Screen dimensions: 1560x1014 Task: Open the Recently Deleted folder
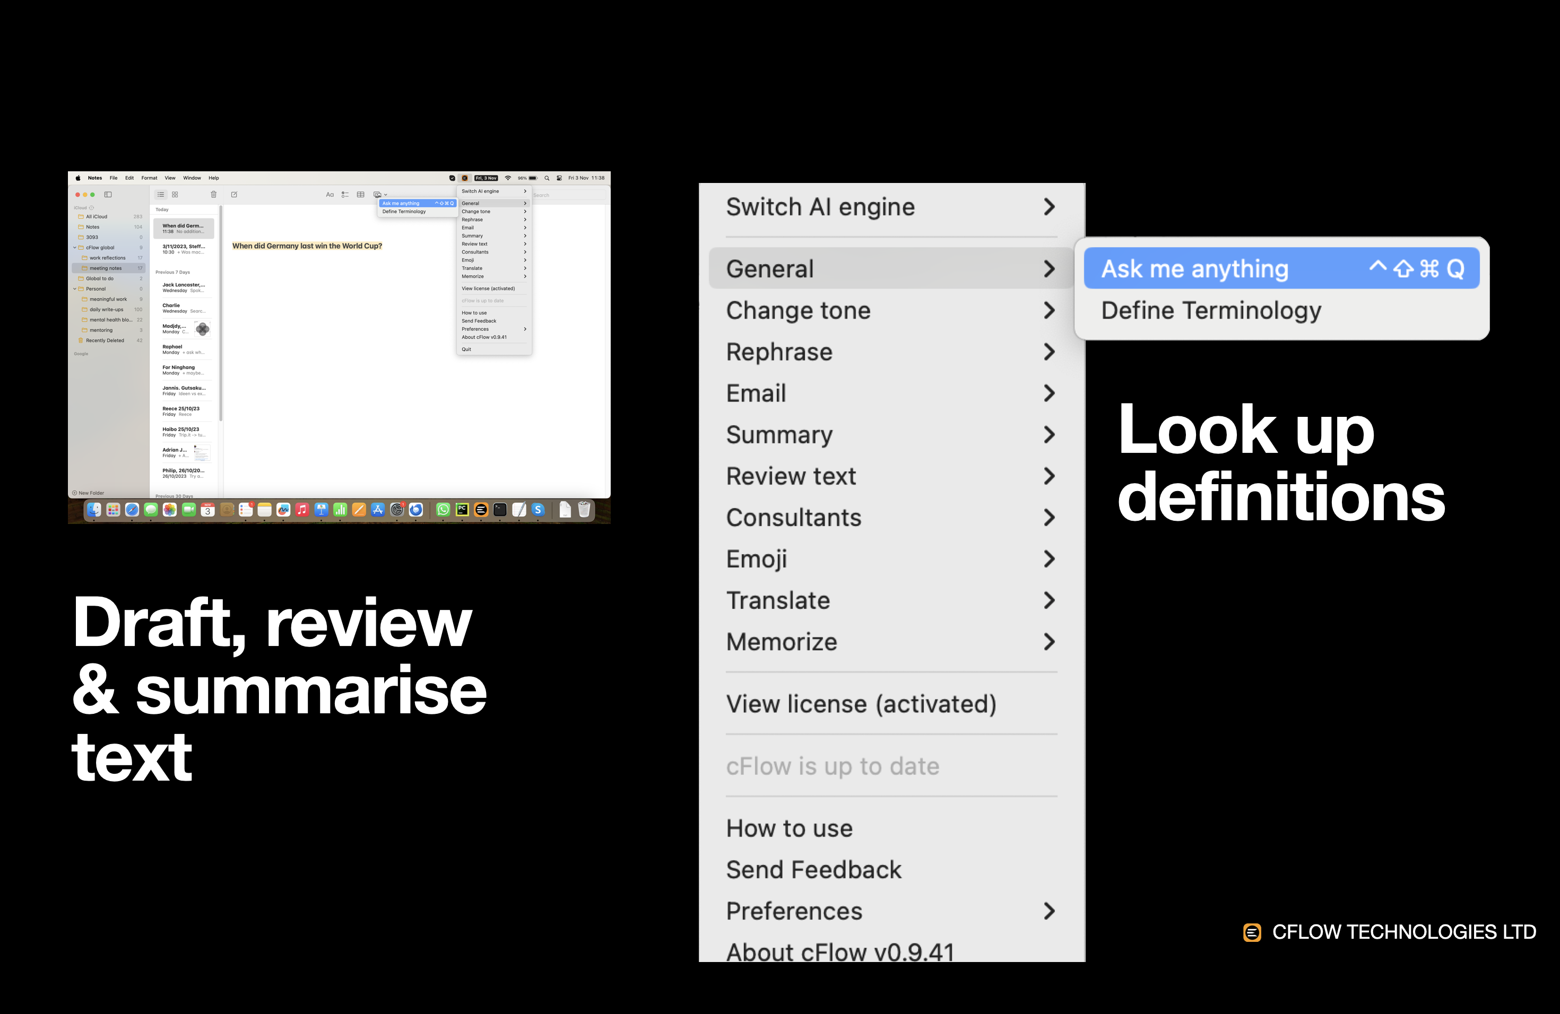point(105,340)
